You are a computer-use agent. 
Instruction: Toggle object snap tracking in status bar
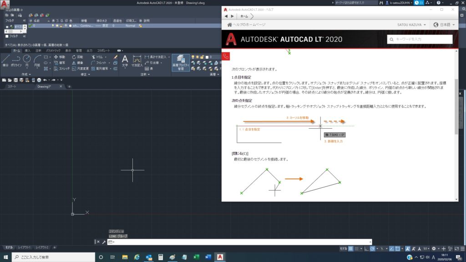392,249
